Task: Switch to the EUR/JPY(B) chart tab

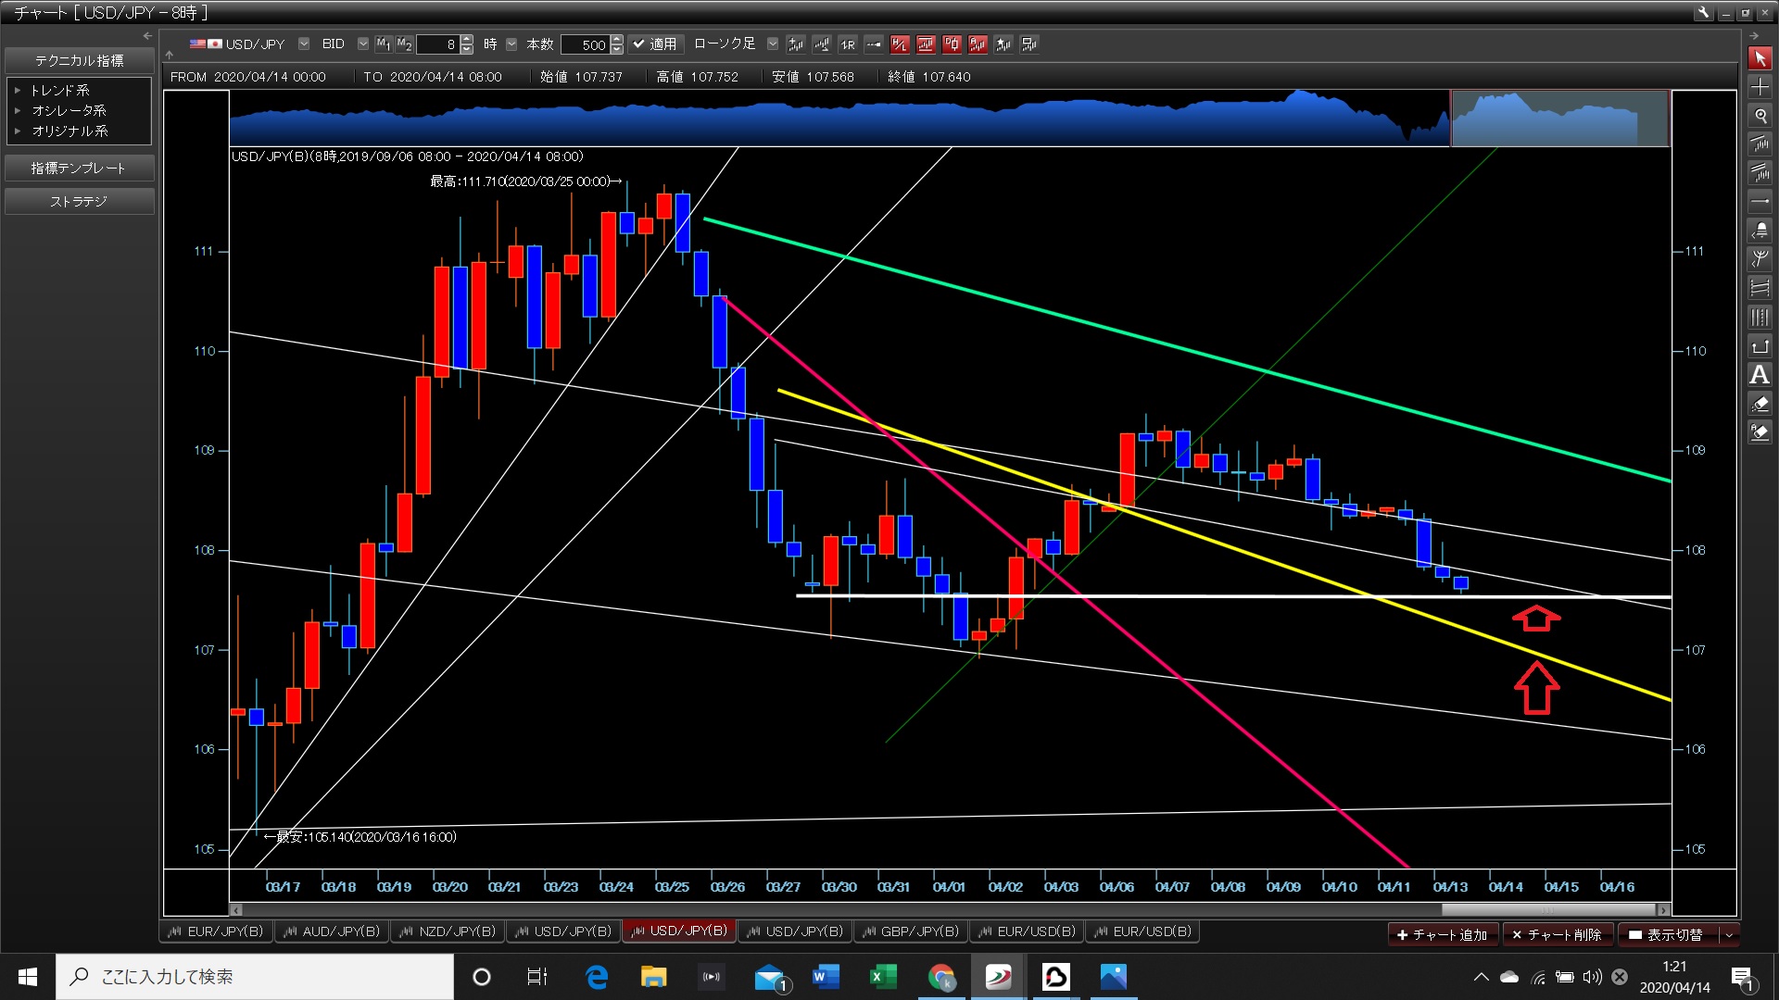Action: tap(217, 931)
